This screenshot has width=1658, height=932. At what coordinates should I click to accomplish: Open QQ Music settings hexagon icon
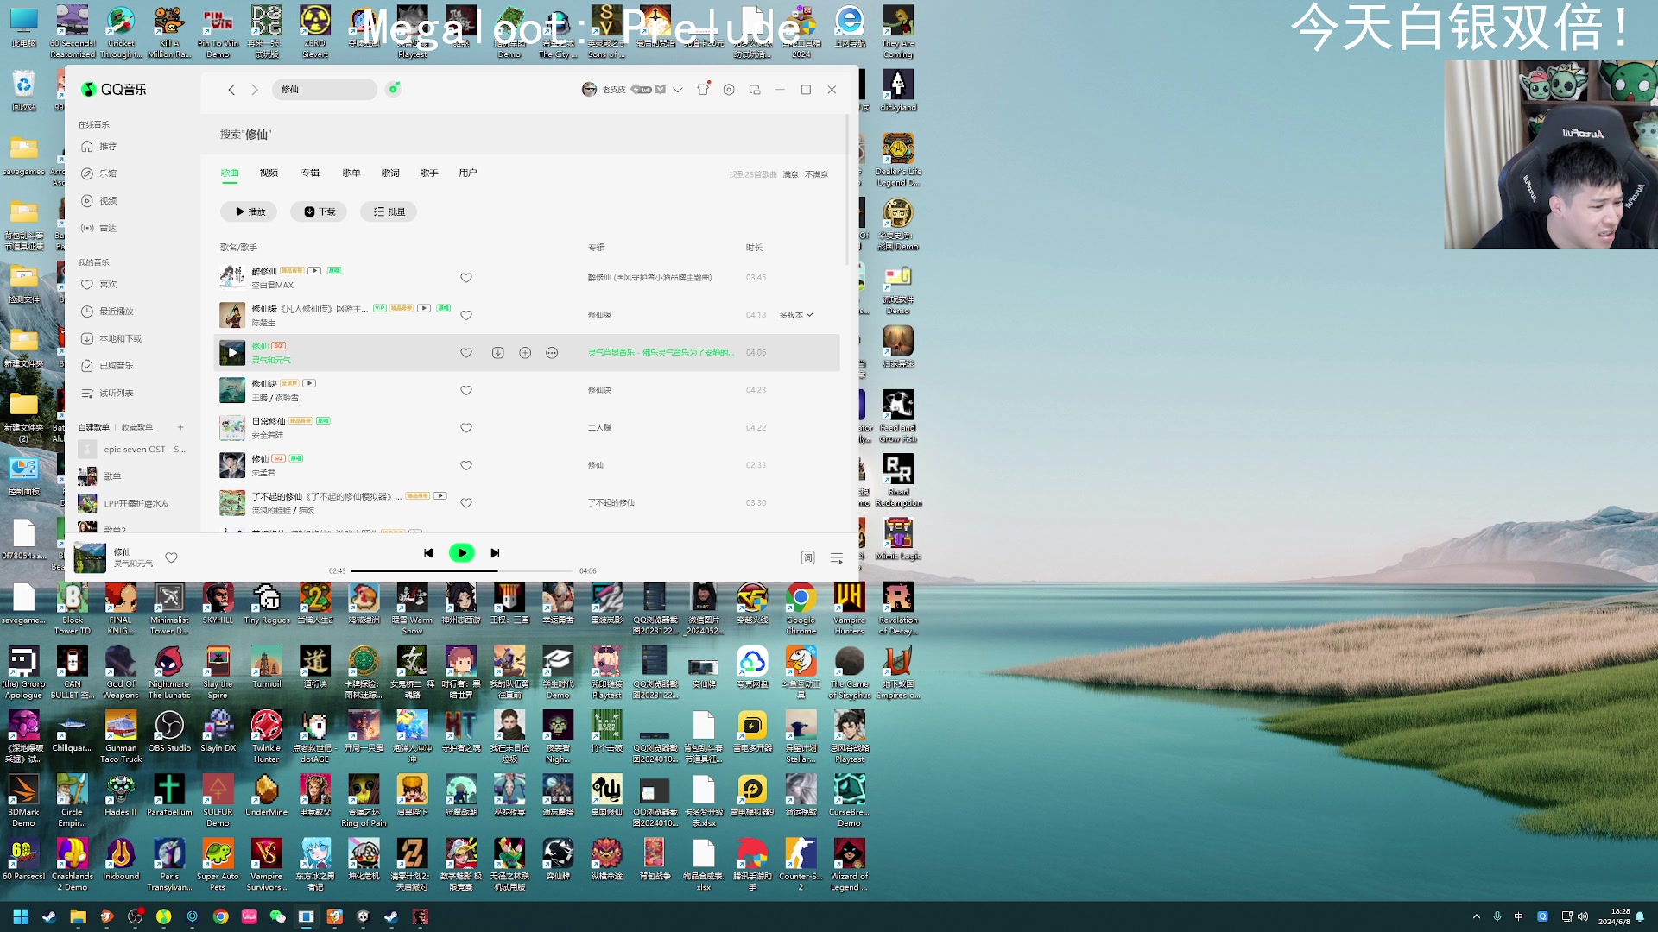tap(729, 90)
